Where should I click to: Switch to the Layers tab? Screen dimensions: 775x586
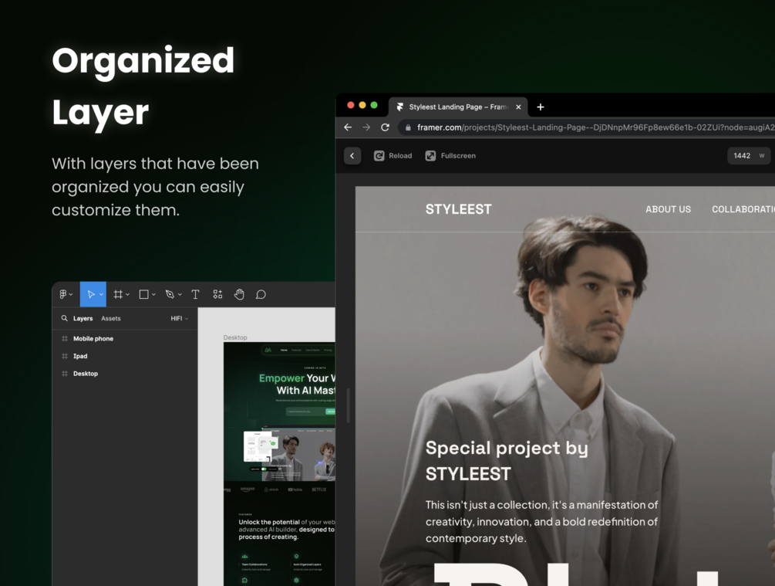[83, 318]
